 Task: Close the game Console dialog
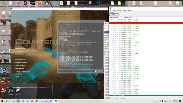click(104, 21)
